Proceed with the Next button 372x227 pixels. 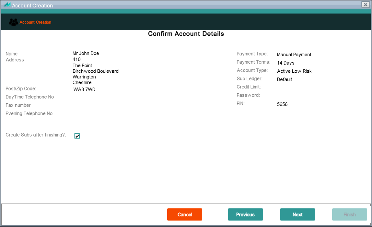[x=297, y=214]
